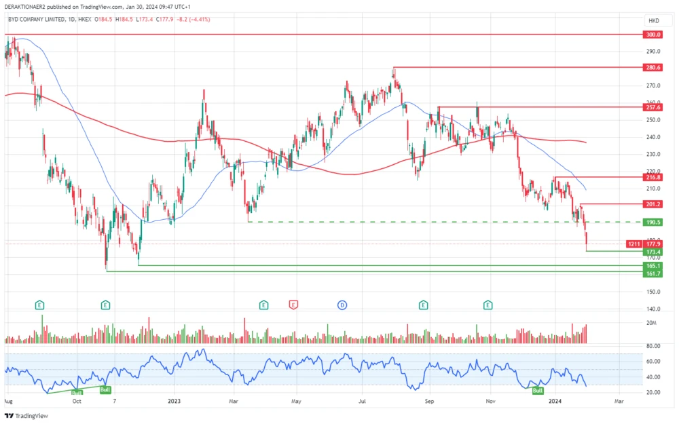Click the leftmost green earnings E marker
This screenshot has width=679, height=424.
click(41, 305)
